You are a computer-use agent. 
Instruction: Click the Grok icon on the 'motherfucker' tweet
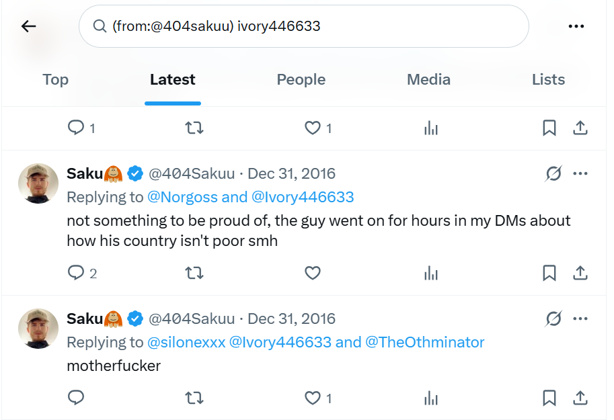pos(553,319)
